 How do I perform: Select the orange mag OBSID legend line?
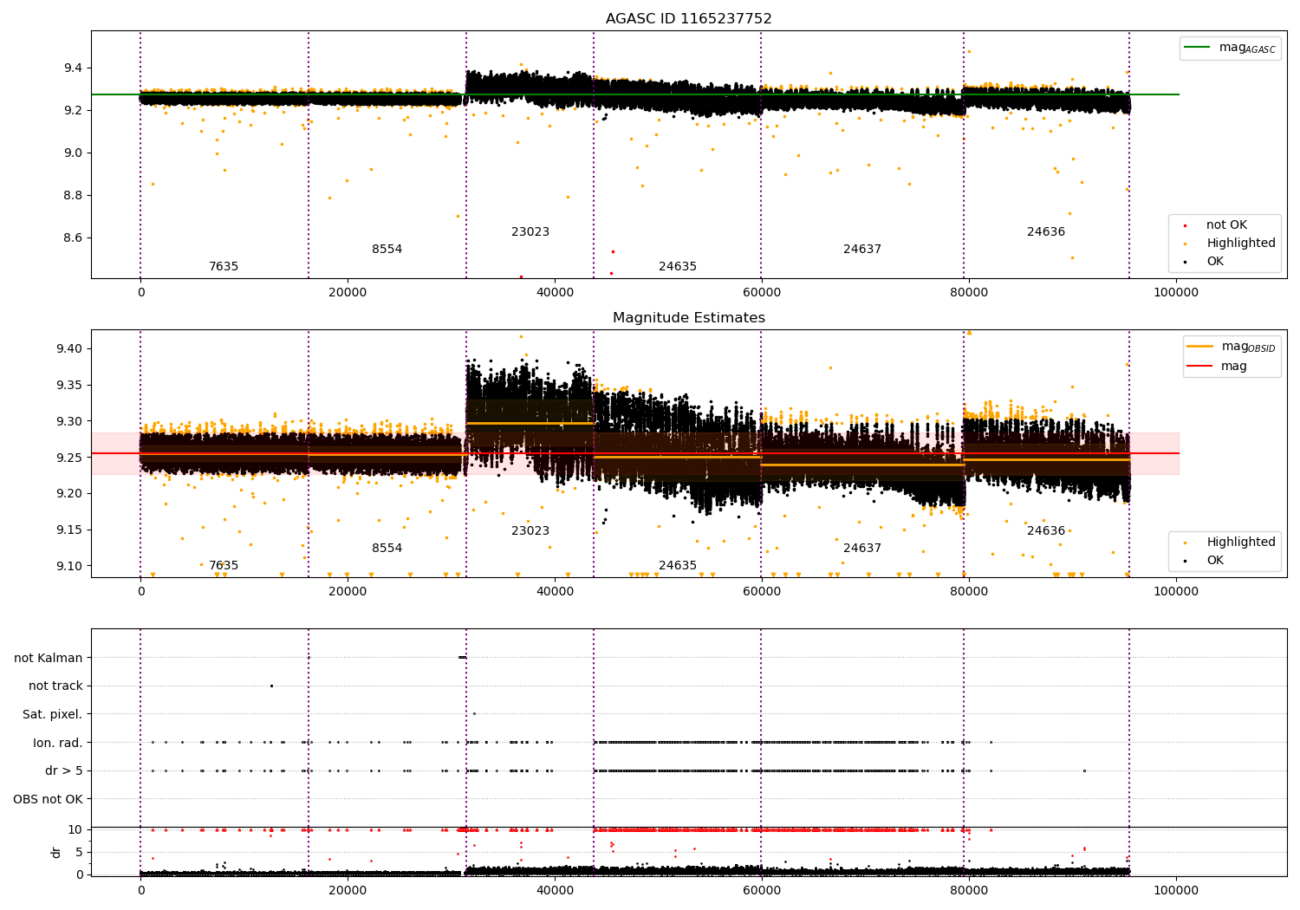click(x=1200, y=347)
